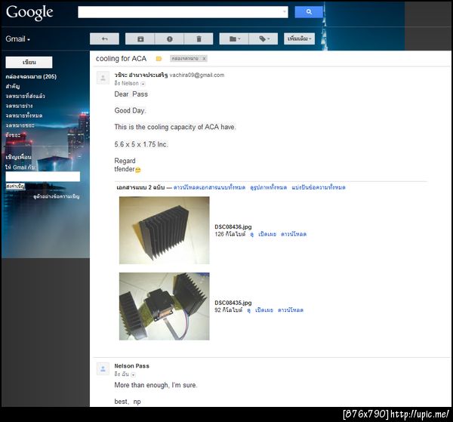Open the move-to folder dropdown
This screenshot has height=422, width=453.
[234, 39]
